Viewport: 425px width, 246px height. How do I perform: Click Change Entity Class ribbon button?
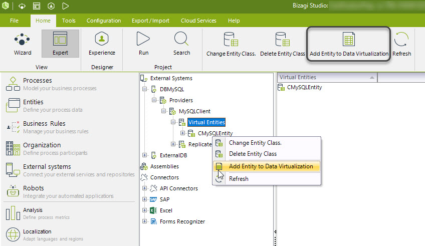click(231, 45)
